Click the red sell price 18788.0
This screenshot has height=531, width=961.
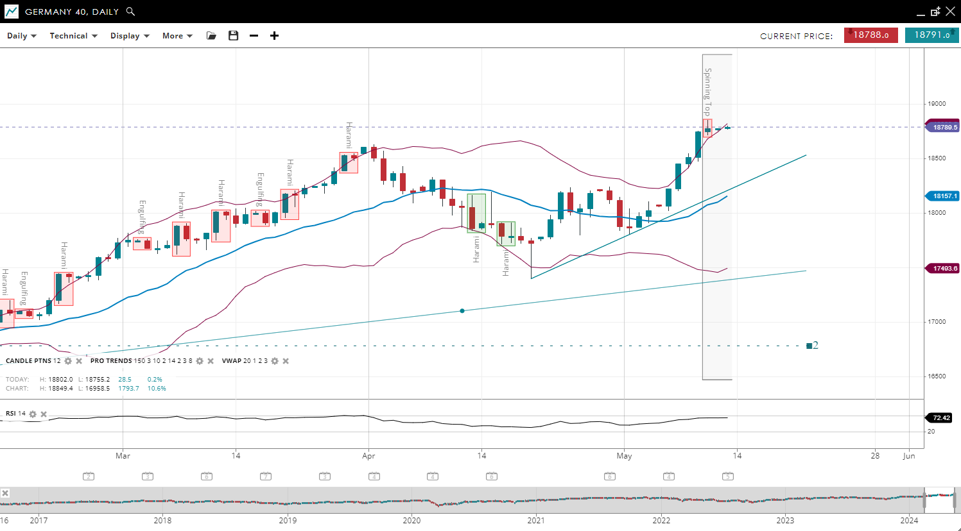click(870, 35)
